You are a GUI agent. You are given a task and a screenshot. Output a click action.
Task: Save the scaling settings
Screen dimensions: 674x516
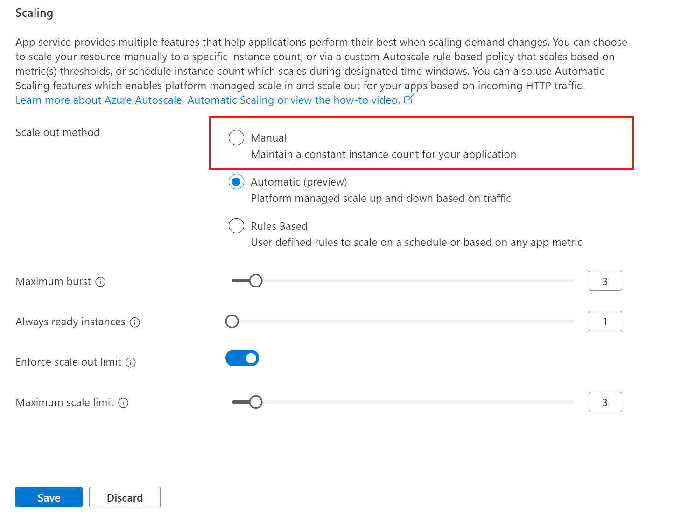pyautogui.click(x=49, y=497)
